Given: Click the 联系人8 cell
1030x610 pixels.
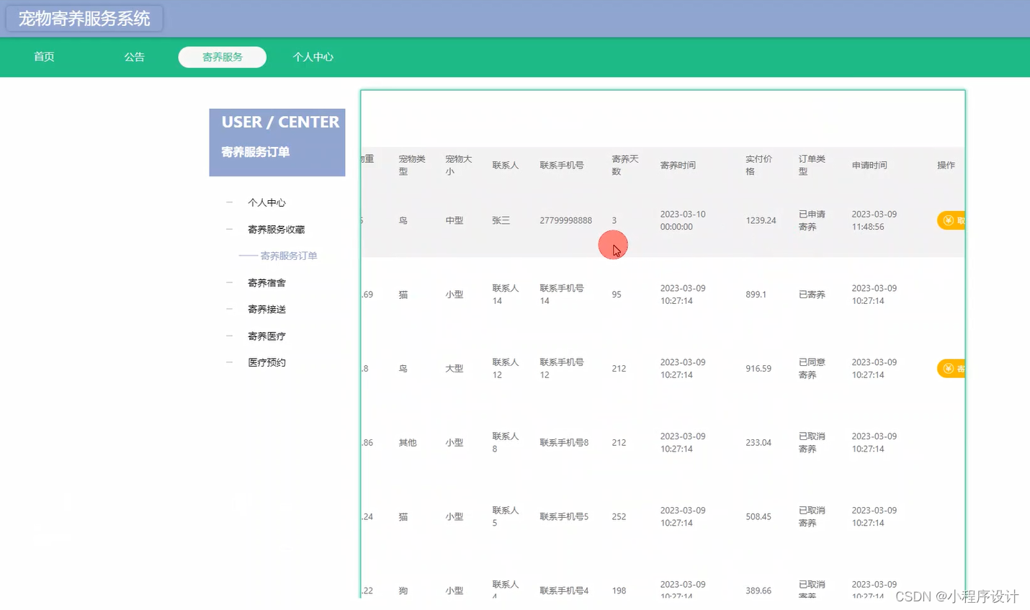Looking at the screenshot, I should click(505, 442).
